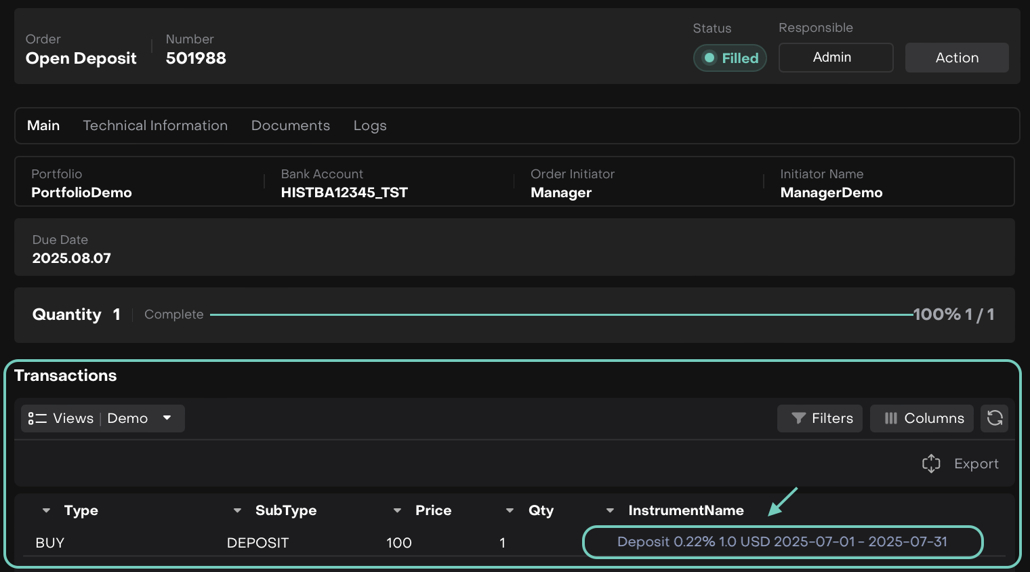1030x572 pixels.
Task: Click the Views list icon
Action: coord(37,418)
